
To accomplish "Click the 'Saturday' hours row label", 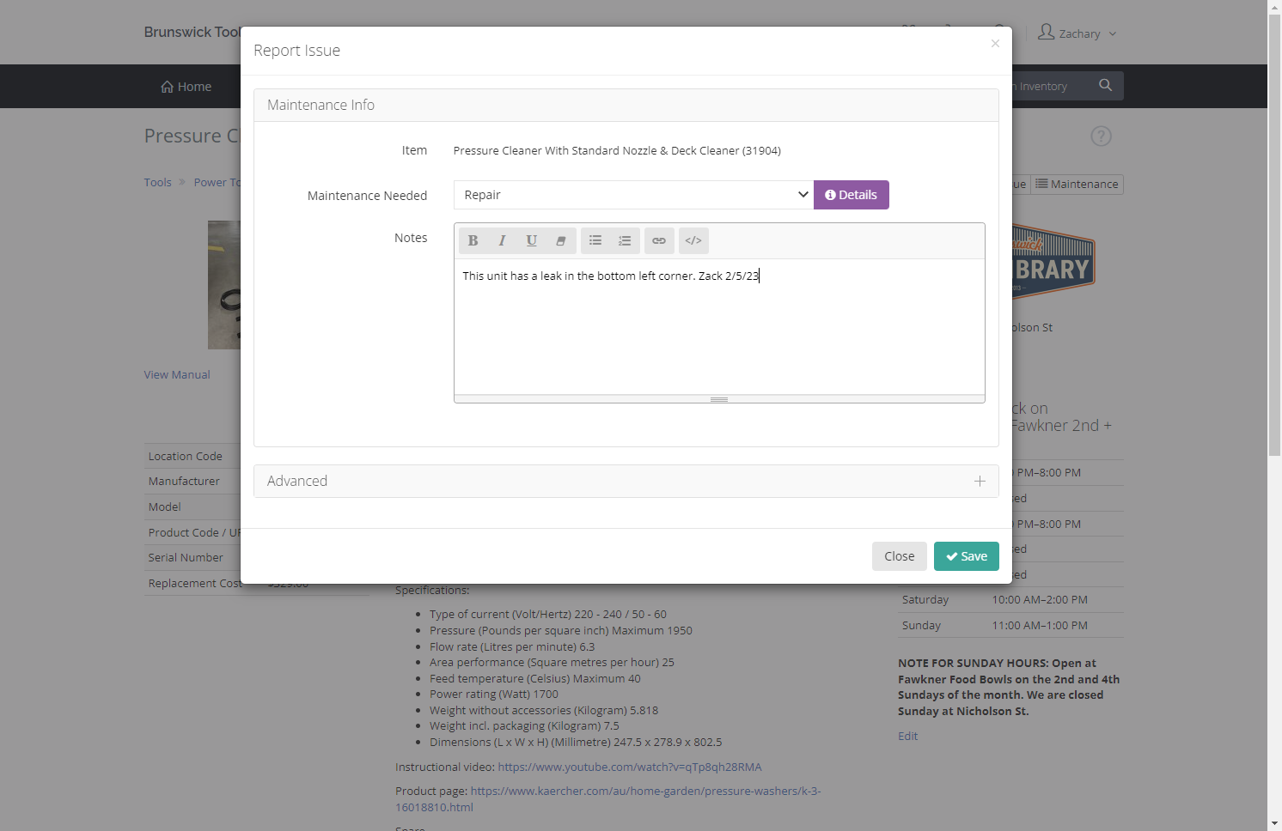I will click(x=925, y=600).
